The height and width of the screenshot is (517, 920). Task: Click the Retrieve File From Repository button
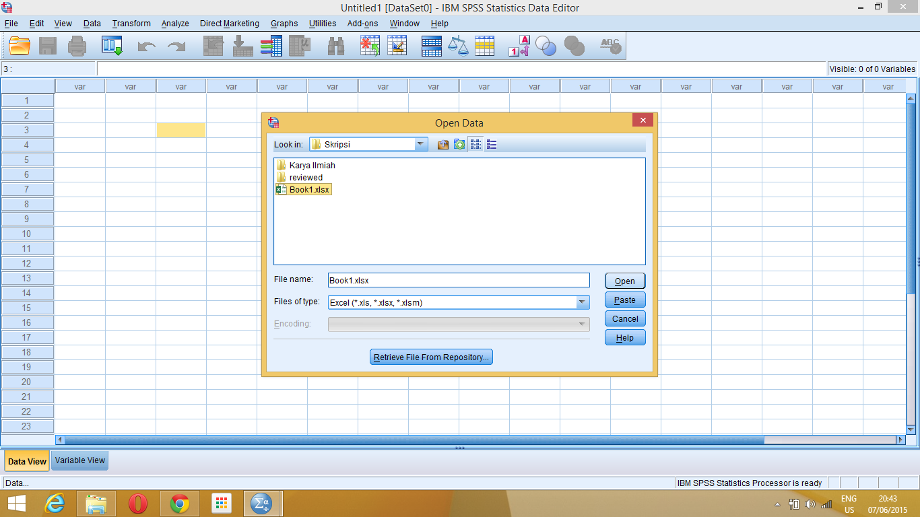[430, 357]
